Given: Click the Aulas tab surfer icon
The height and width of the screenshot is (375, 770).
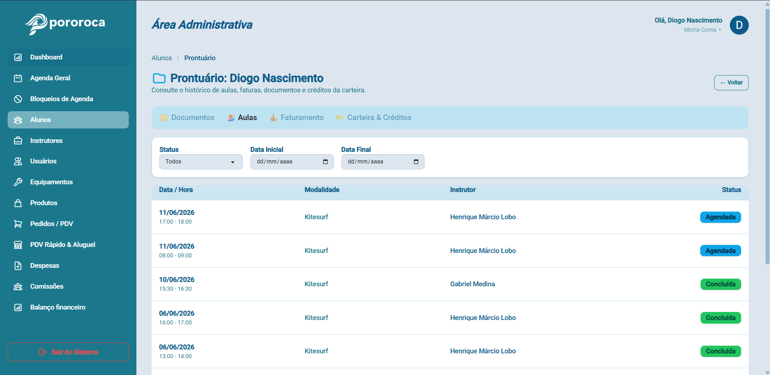Looking at the screenshot, I should pyautogui.click(x=231, y=118).
